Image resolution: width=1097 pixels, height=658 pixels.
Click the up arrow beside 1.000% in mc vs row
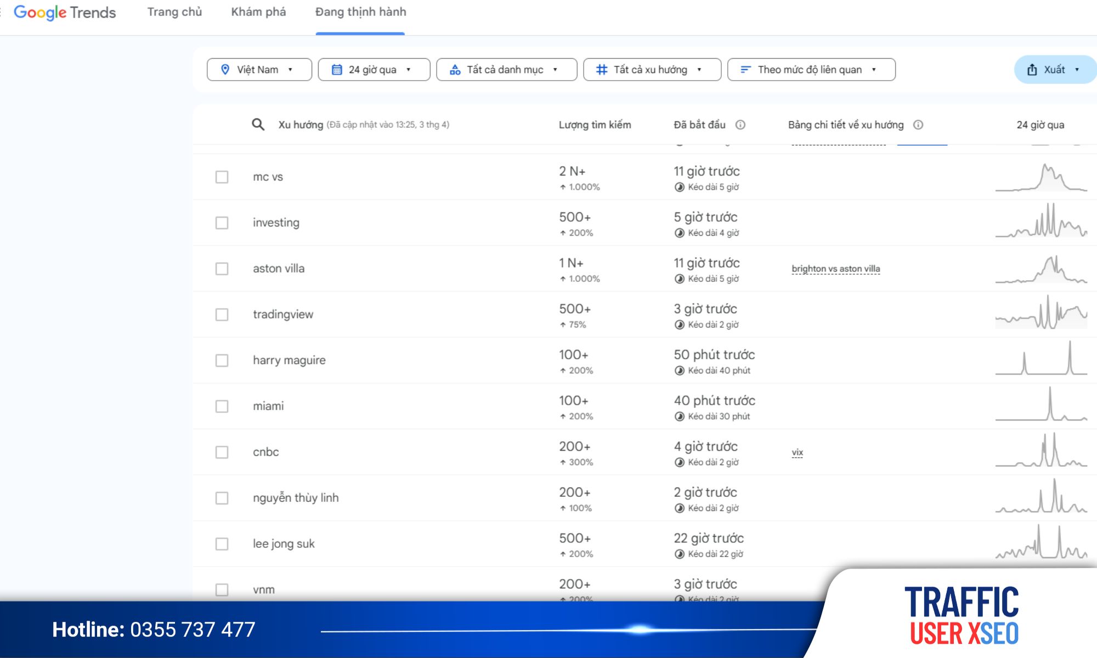pyautogui.click(x=563, y=187)
